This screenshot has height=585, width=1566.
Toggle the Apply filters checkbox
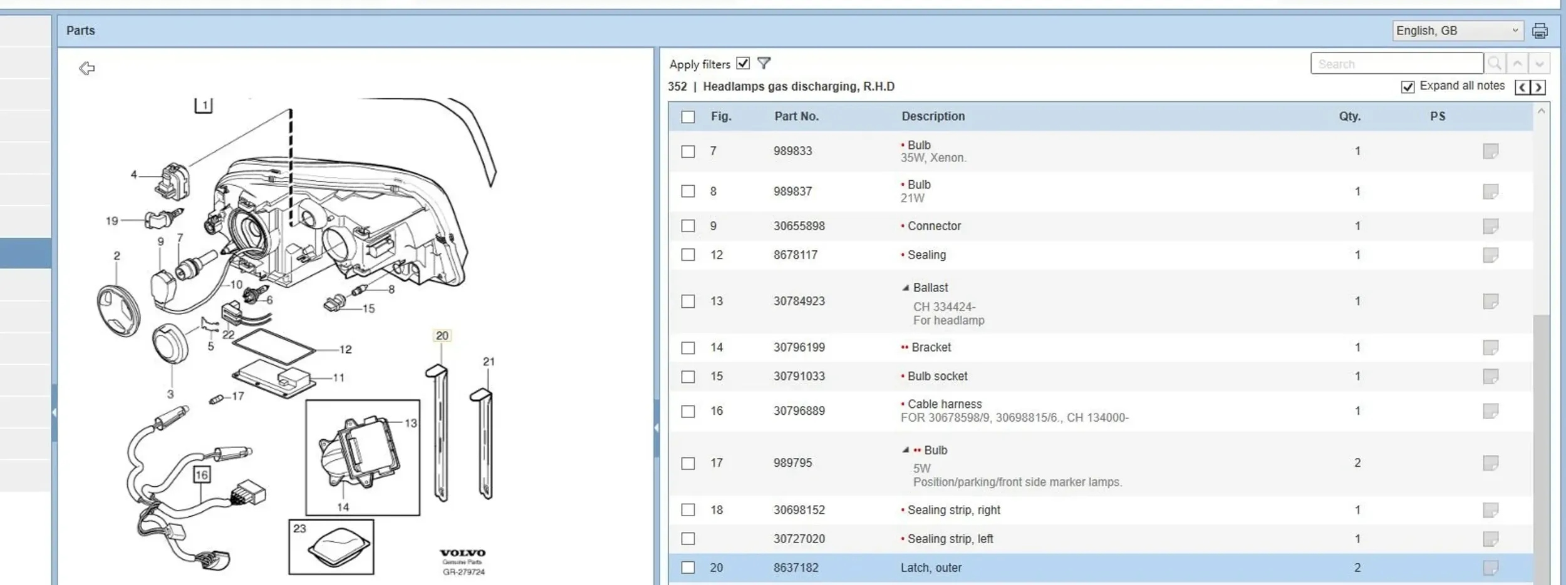click(743, 63)
